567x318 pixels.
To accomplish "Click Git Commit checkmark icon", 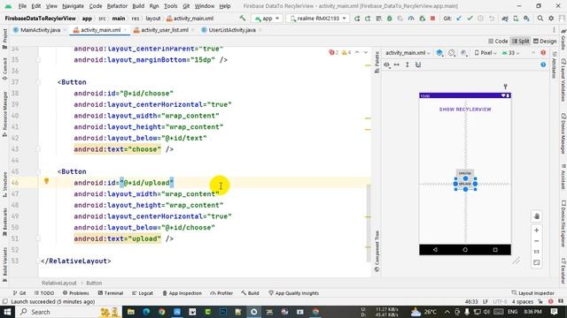I will pyautogui.click(x=470, y=19).
